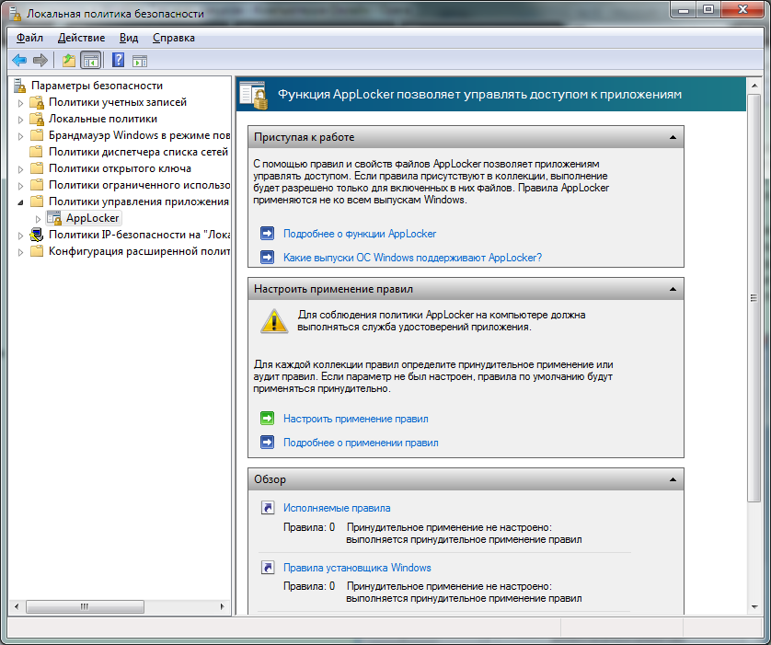Expand 'Политики учетных записей' tree node
The image size is (771, 645).
pyautogui.click(x=20, y=103)
